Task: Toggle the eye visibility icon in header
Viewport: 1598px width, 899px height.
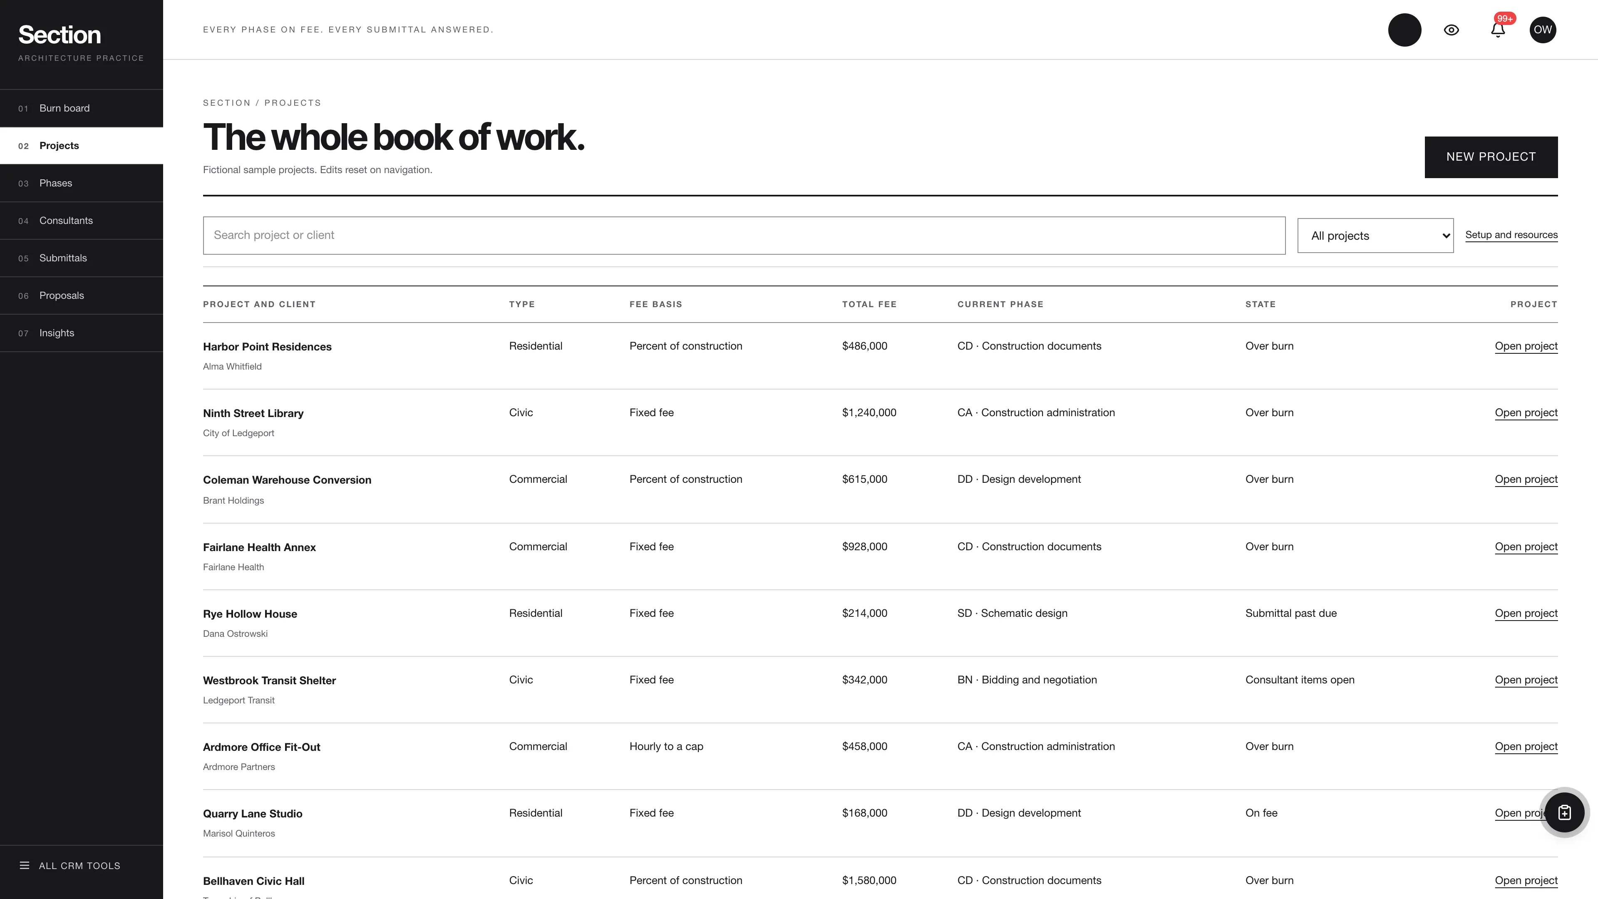Action: [1451, 30]
